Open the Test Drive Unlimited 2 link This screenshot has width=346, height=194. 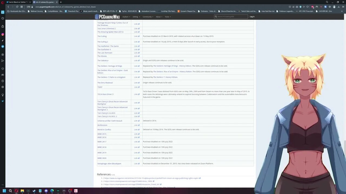[x=107, y=29]
